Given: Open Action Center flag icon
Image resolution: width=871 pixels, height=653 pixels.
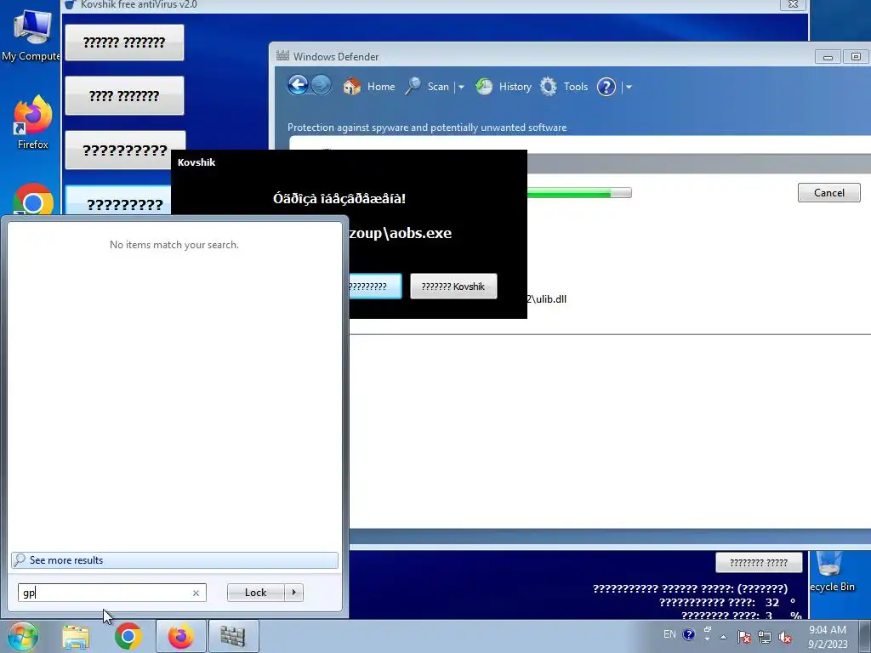Looking at the screenshot, I should point(743,637).
